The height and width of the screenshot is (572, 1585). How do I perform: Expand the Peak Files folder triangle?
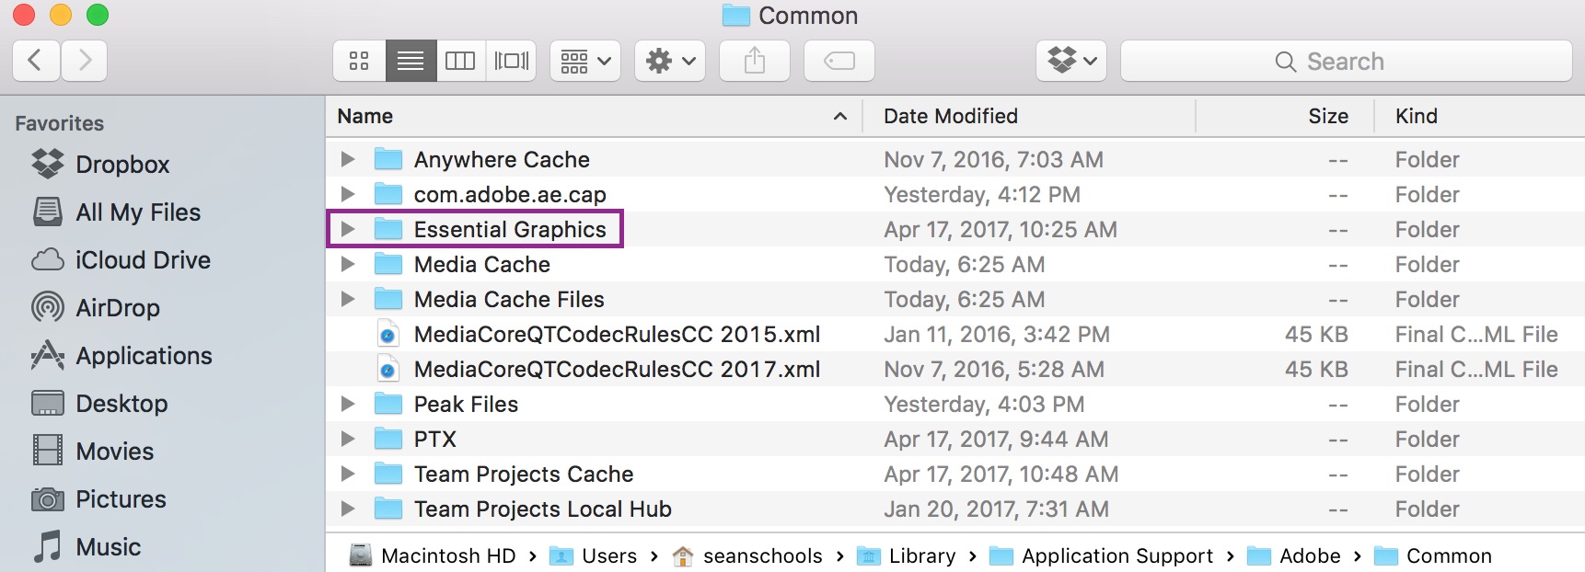pos(348,404)
